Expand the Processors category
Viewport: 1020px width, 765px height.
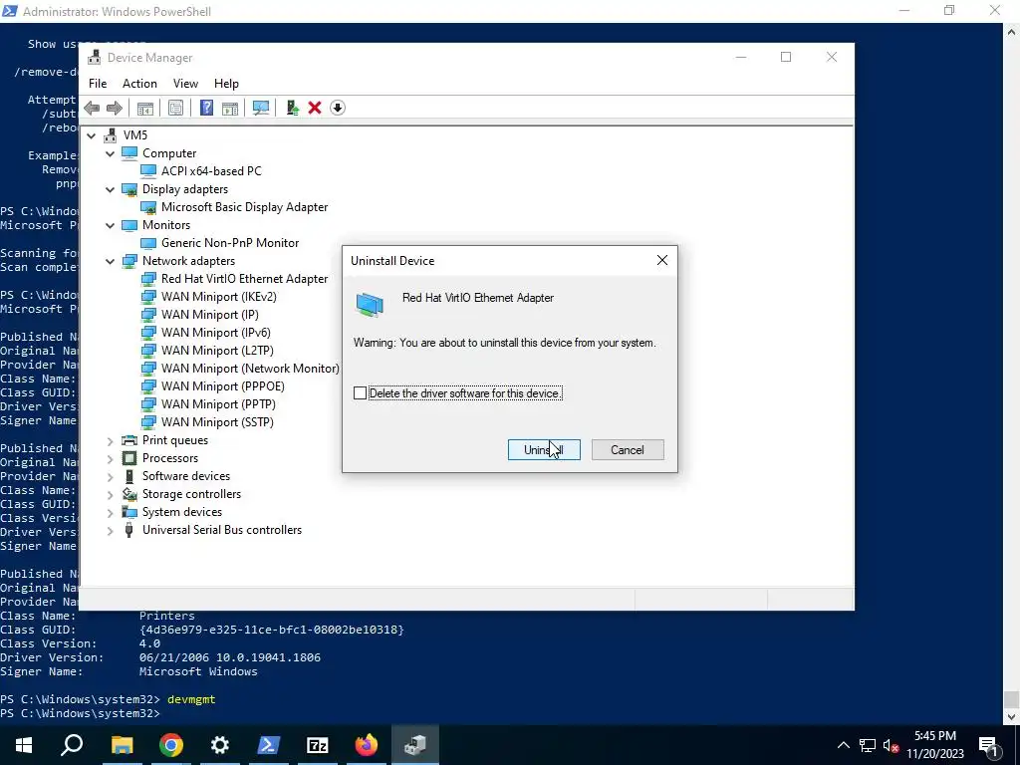click(110, 458)
